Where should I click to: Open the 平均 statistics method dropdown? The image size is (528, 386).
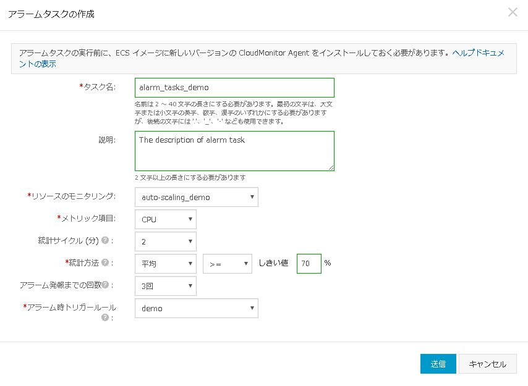coord(165,264)
